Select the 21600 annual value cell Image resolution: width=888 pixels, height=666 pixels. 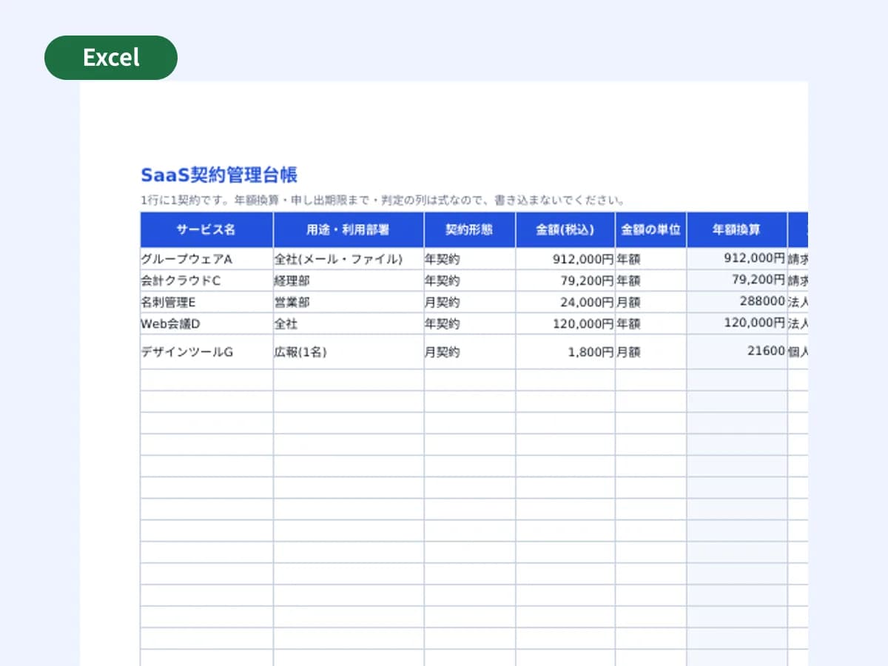pos(737,351)
